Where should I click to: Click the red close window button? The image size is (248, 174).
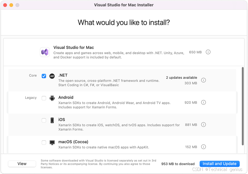point(5,5)
